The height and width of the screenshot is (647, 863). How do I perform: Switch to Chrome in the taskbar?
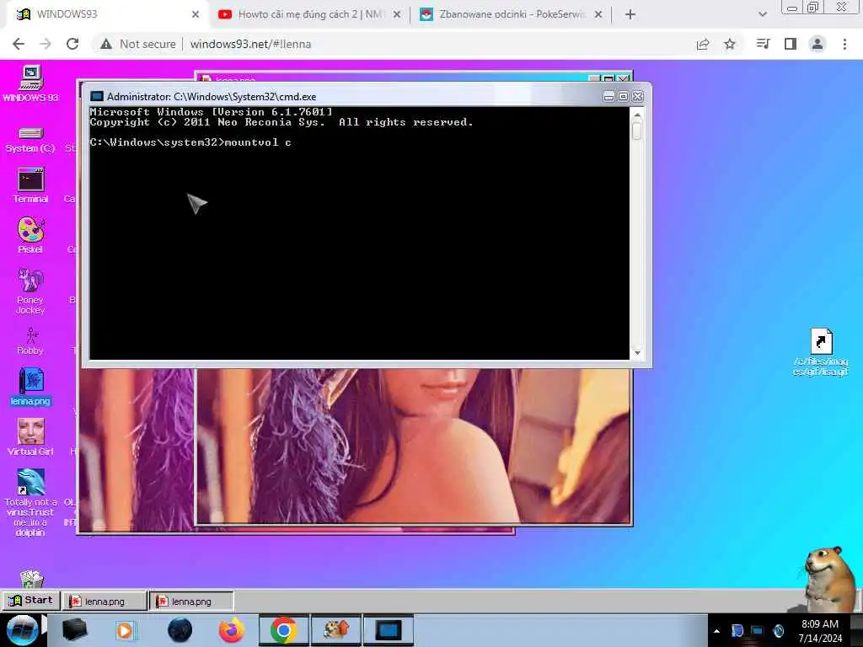click(283, 630)
